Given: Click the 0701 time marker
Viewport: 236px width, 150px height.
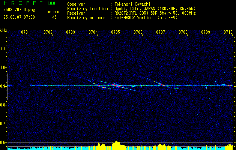Looking at the screenshot, I should (x=25, y=32).
